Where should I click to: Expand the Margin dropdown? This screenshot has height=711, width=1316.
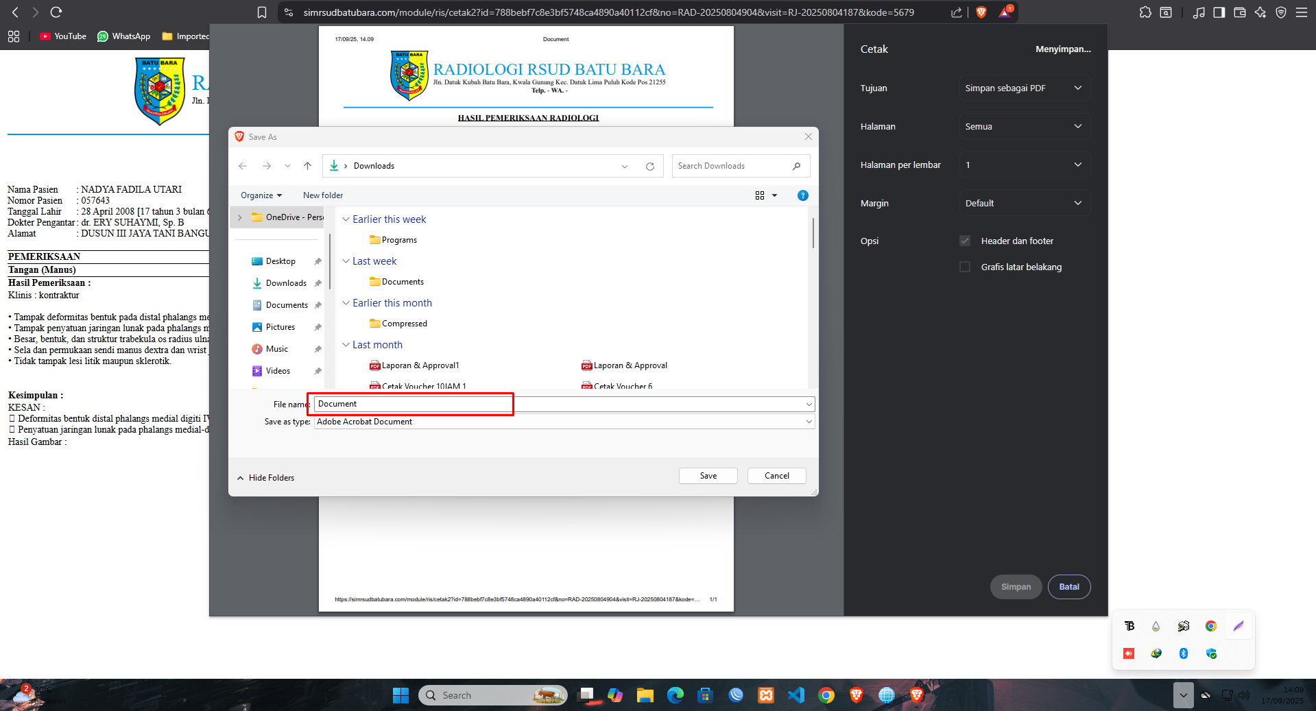[x=1024, y=203]
